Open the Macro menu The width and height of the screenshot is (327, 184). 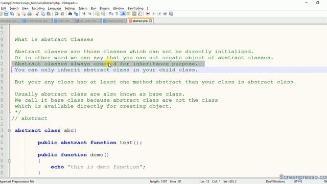(83, 8)
